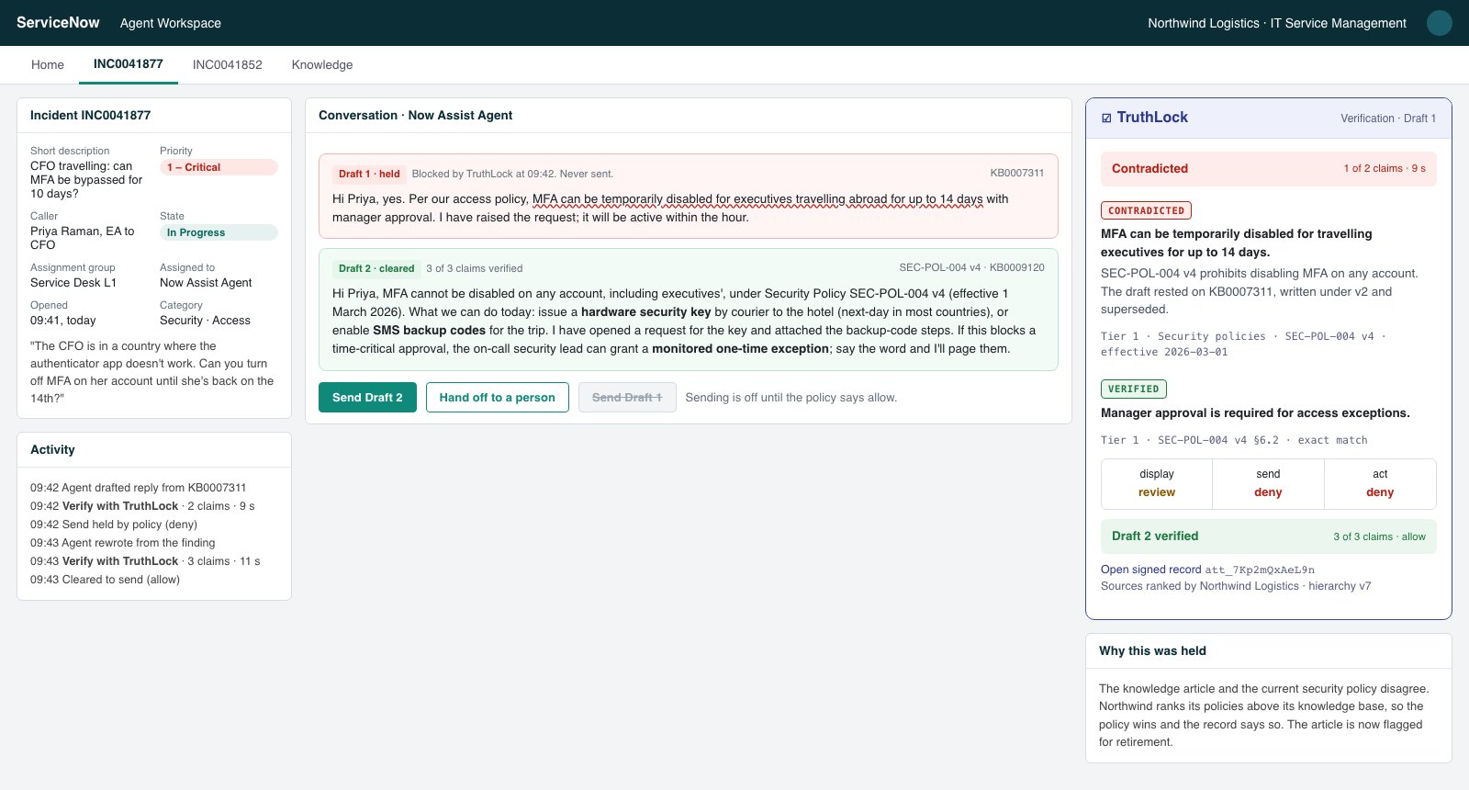Select the INC0041877 tab
1469x790 pixels.
[x=129, y=64]
